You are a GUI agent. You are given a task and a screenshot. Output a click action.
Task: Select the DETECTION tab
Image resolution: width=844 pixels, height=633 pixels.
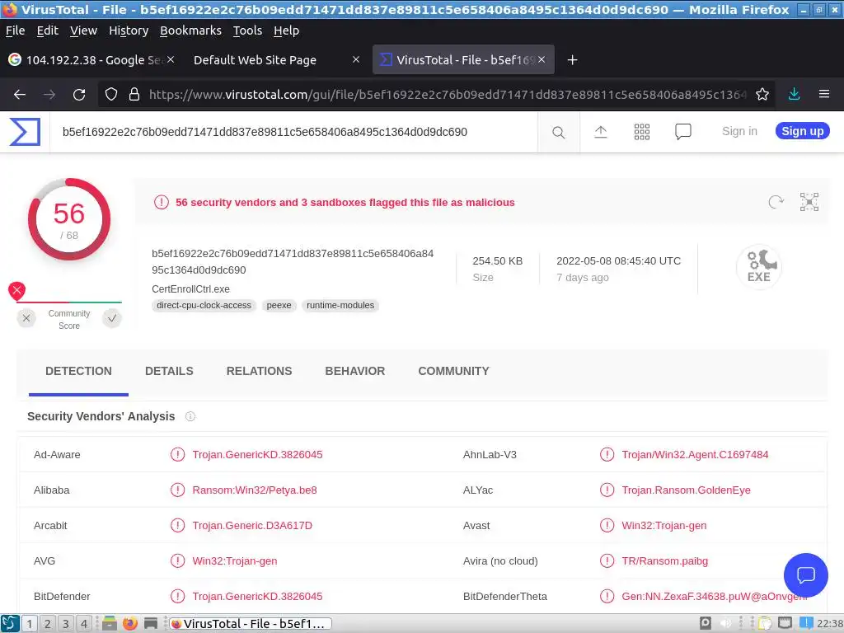pos(78,371)
